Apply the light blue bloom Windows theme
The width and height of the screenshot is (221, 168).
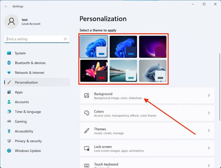tap(94, 46)
